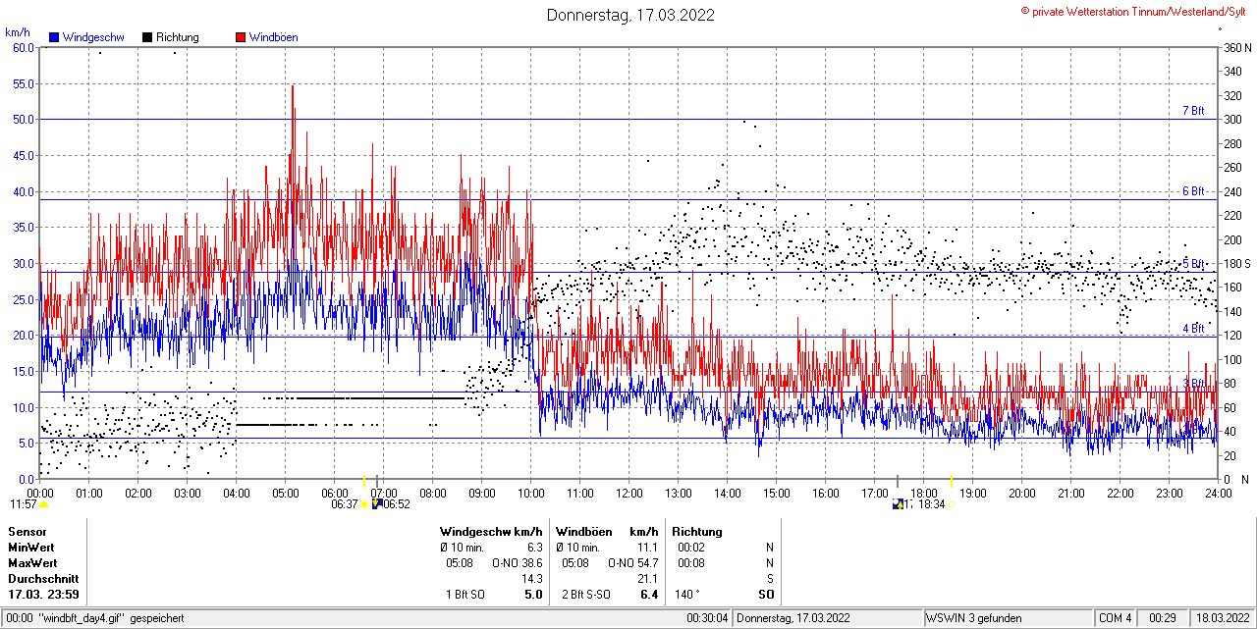Viewport: 1257px width, 629px height.
Task: Click the 18.03.2022 status bar date
Action: coord(1222,618)
